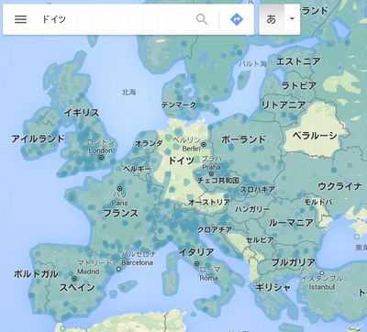
Task: Select the リトアニア country label
Action: tap(284, 105)
